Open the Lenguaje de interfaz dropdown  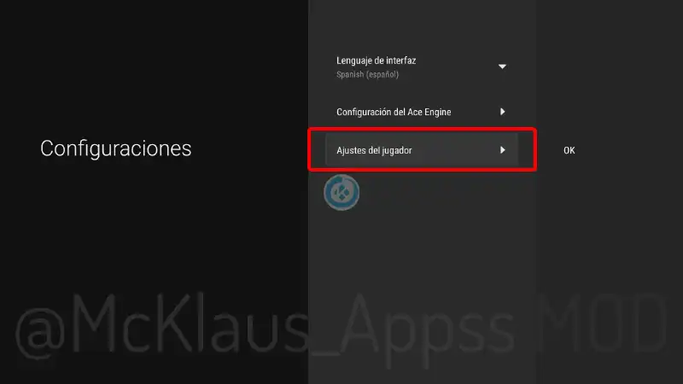421,67
